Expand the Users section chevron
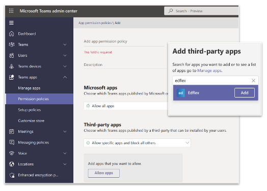This screenshot has width=267, height=191. [x=65, y=56]
